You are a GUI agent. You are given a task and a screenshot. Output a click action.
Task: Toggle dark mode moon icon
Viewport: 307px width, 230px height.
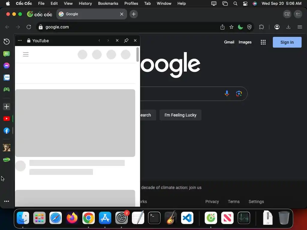[240, 27]
